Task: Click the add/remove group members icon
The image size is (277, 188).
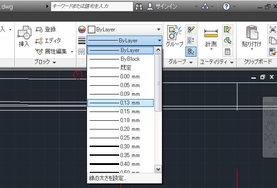Action: pyautogui.click(x=191, y=41)
